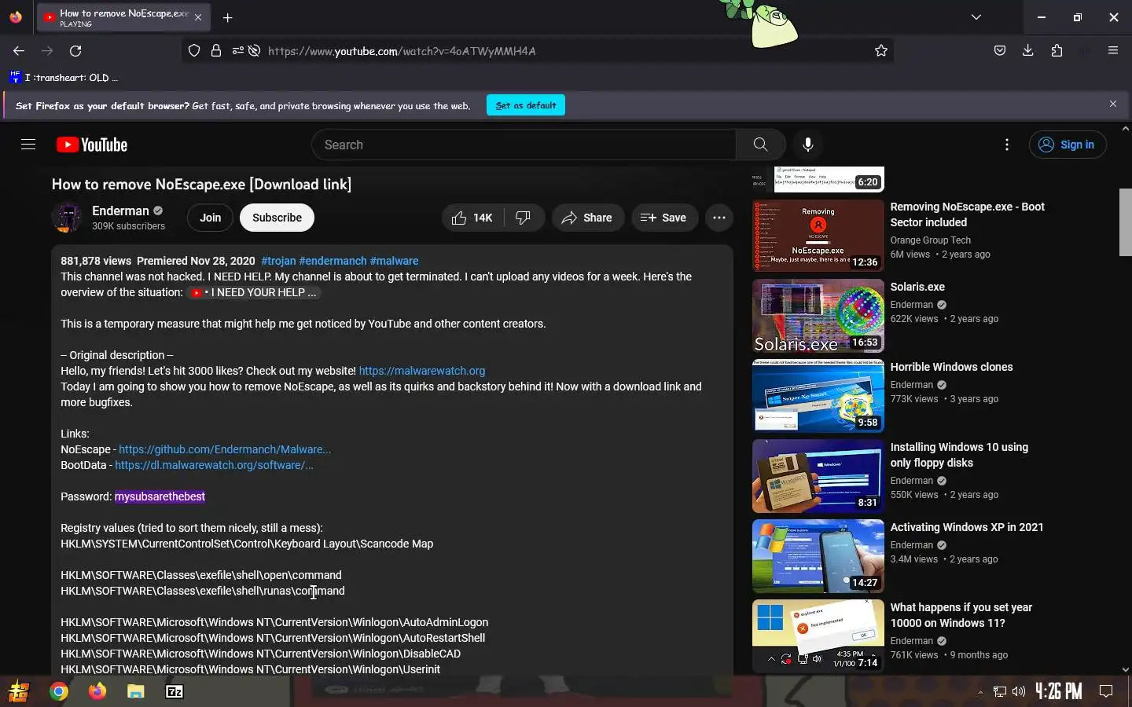The image size is (1132, 707).
Task: Open Orange Group Tech channel name
Action: [930, 240]
